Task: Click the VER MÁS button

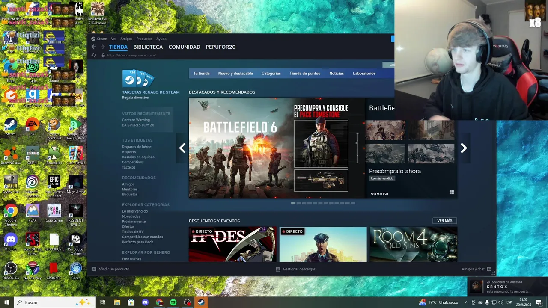Action: click(x=445, y=221)
